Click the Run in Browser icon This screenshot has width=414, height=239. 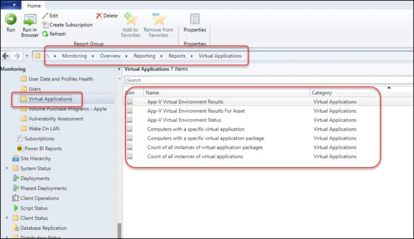tap(30, 20)
